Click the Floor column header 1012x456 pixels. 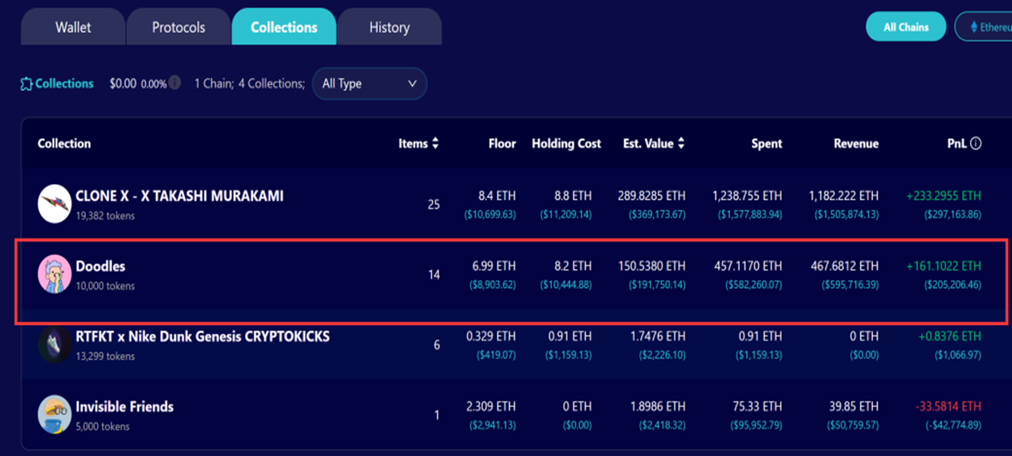[x=502, y=144]
